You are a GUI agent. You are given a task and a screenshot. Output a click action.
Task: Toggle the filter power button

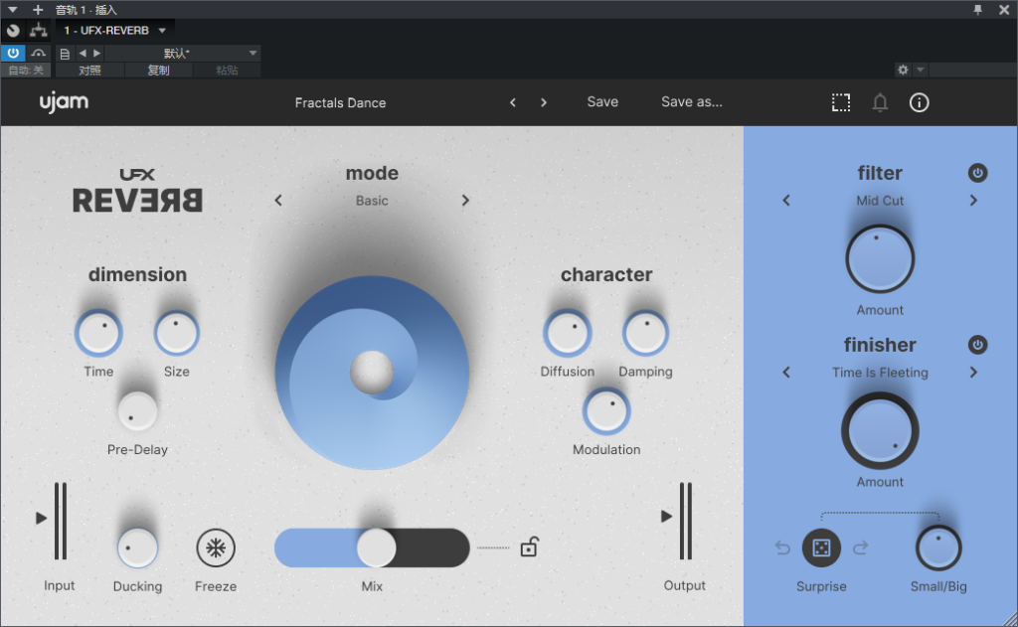[x=978, y=173]
